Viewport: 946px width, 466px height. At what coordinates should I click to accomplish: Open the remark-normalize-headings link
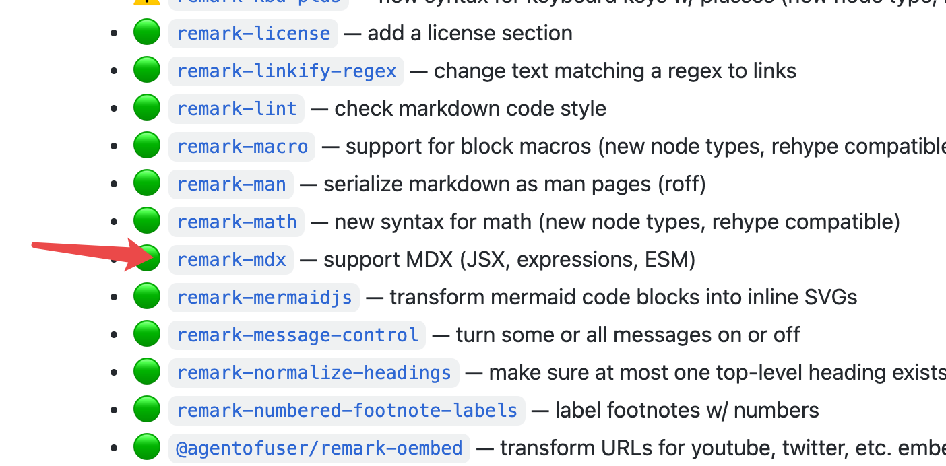tap(313, 372)
